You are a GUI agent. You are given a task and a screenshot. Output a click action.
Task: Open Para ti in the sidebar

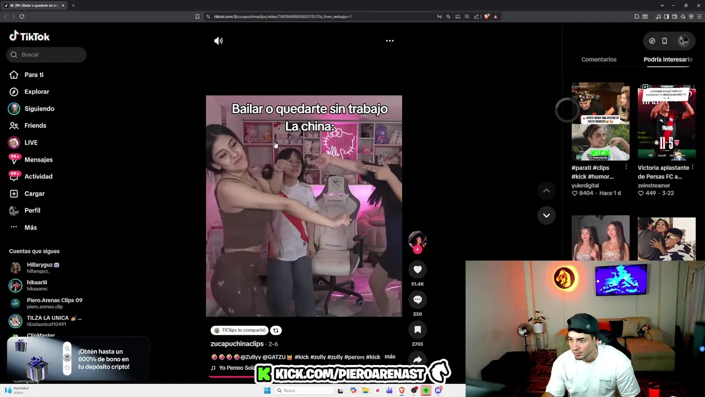[x=26, y=75]
